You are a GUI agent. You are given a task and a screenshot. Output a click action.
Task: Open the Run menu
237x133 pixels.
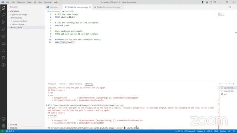click(x=40, y=2)
